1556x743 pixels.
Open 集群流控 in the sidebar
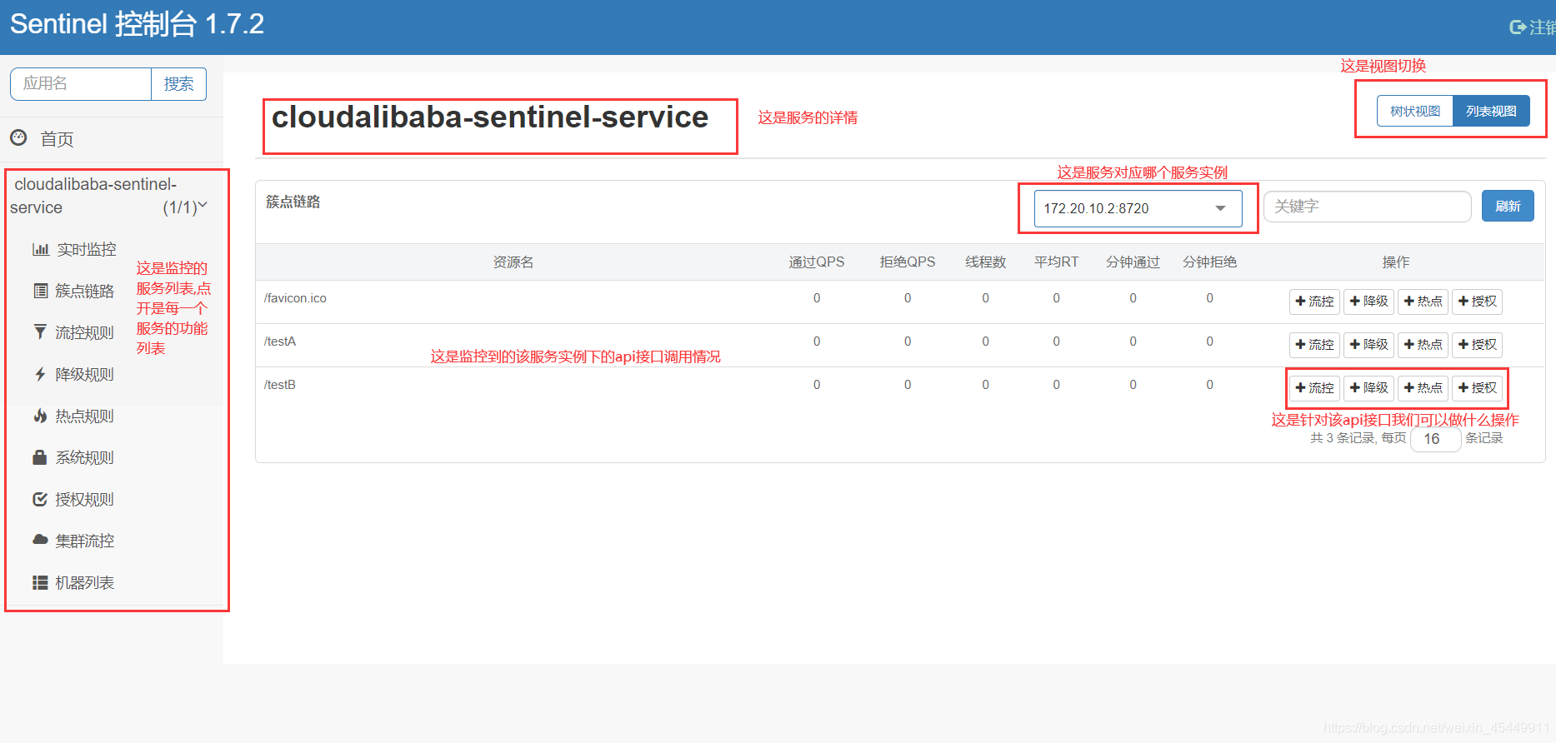(x=84, y=541)
